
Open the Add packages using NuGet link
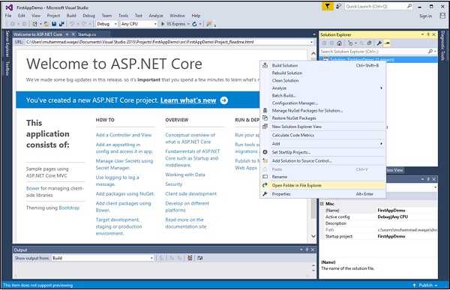point(125,194)
